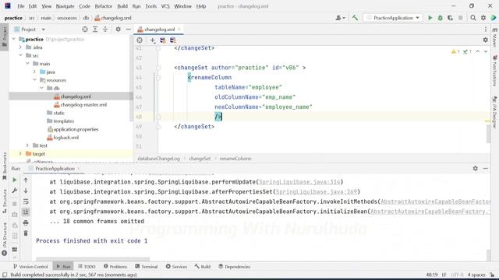Open SpringLiquibase.java:269 stack trace link
Viewport: 499px width, 280px height.
(x=317, y=192)
